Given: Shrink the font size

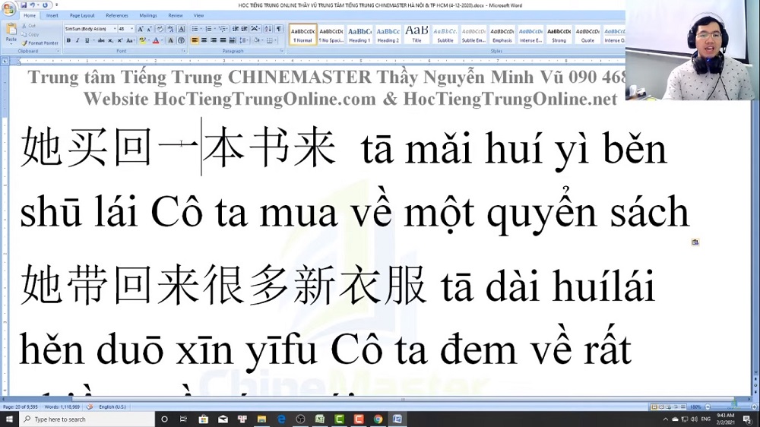Looking at the screenshot, I should pyautogui.click(x=149, y=29).
